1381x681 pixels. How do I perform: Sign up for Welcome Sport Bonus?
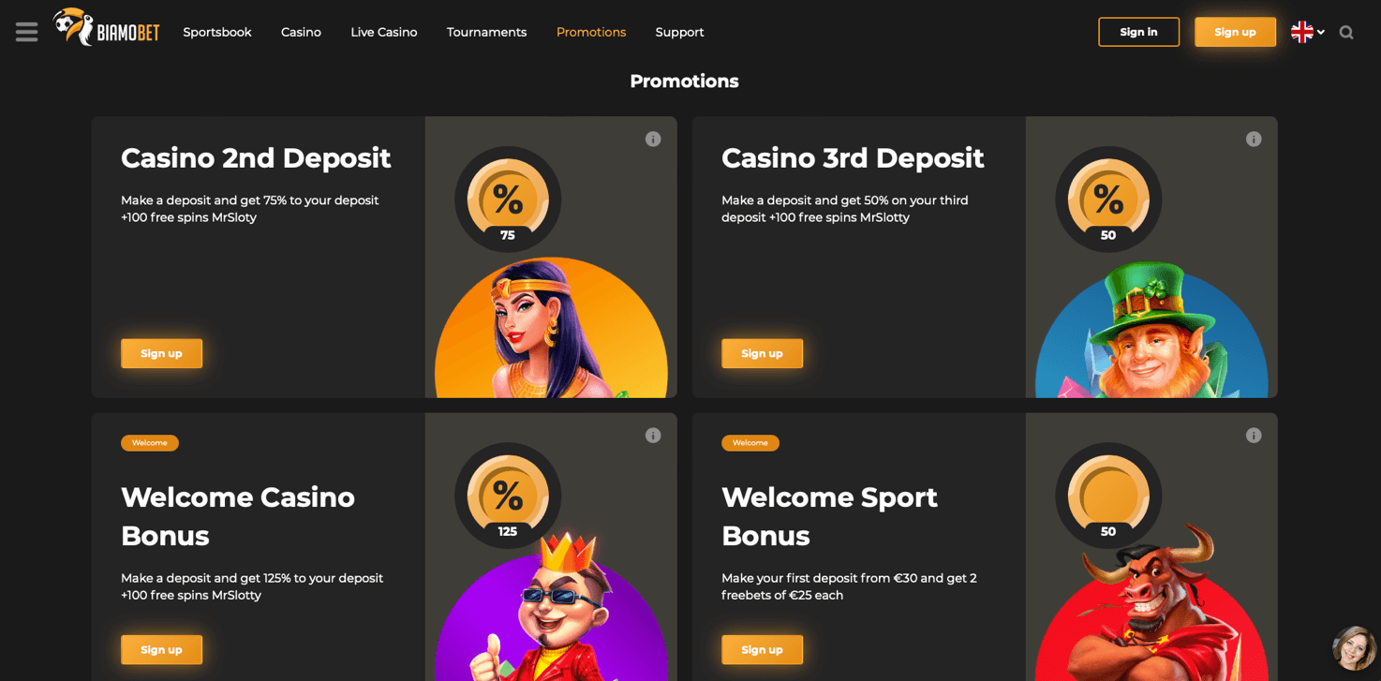point(762,649)
